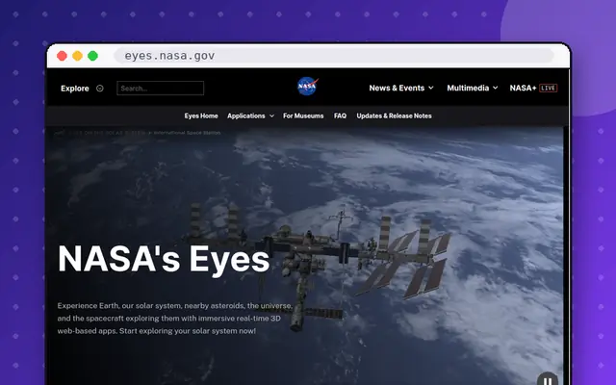
Task: Click the green fullscreen window button
Action: click(92, 56)
